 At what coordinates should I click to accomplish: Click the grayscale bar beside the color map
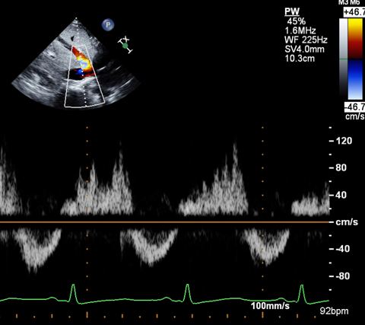(x=344, y=59)
